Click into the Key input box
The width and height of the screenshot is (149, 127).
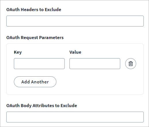pos(39,64)
